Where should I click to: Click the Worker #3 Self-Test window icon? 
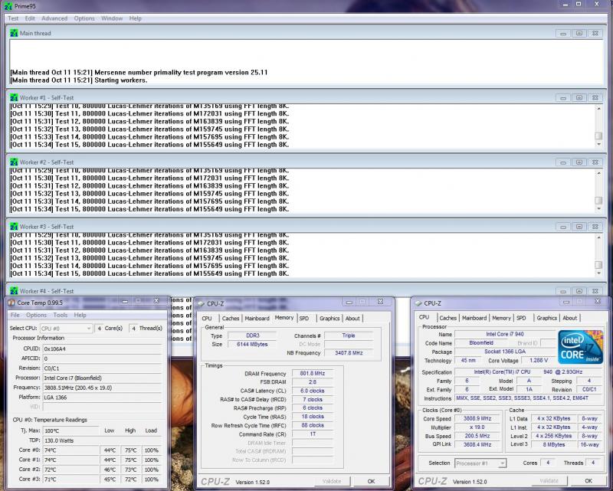tap(14, 227)
